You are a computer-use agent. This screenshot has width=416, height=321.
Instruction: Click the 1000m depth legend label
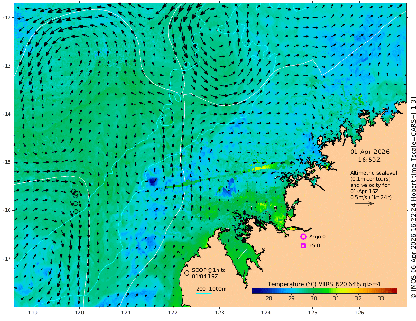point(218,289)
